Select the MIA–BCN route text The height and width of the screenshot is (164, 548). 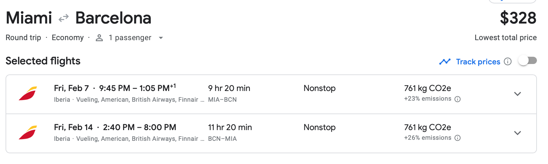pos(222,100)
